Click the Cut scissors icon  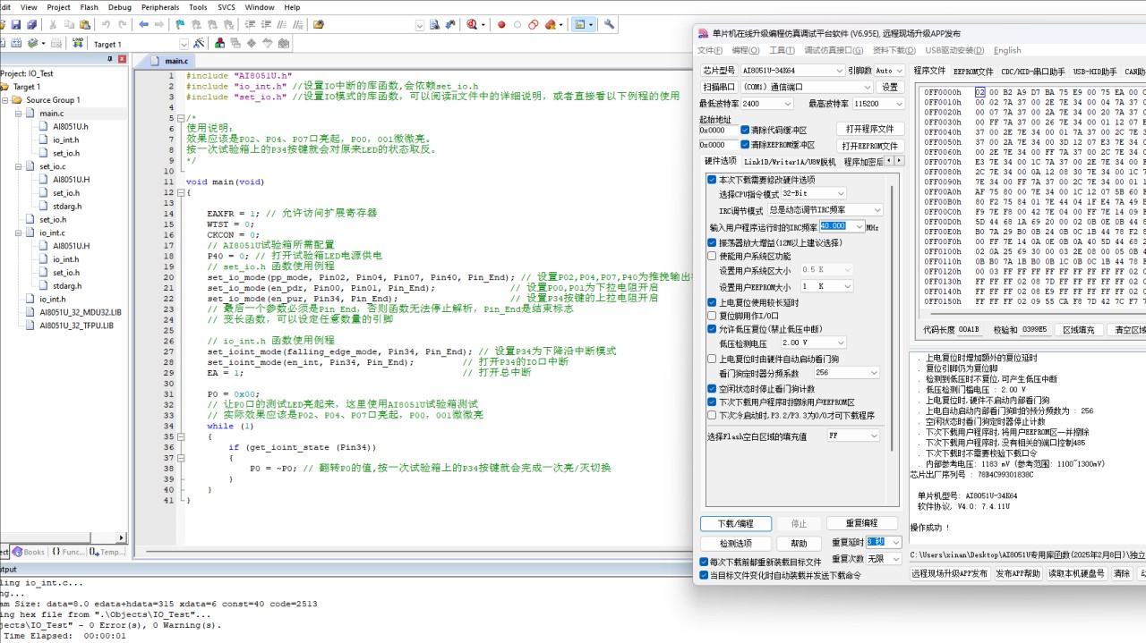point(53,24)
